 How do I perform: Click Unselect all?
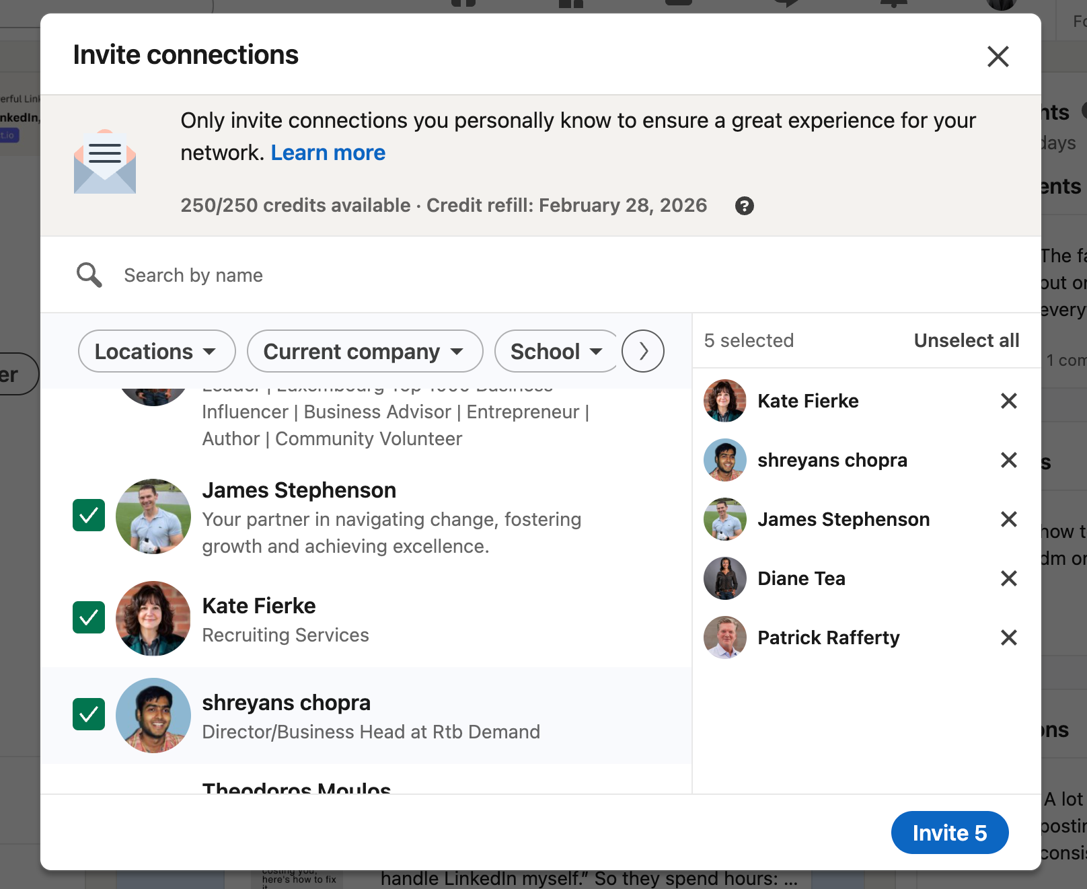[x=966, y=340]
